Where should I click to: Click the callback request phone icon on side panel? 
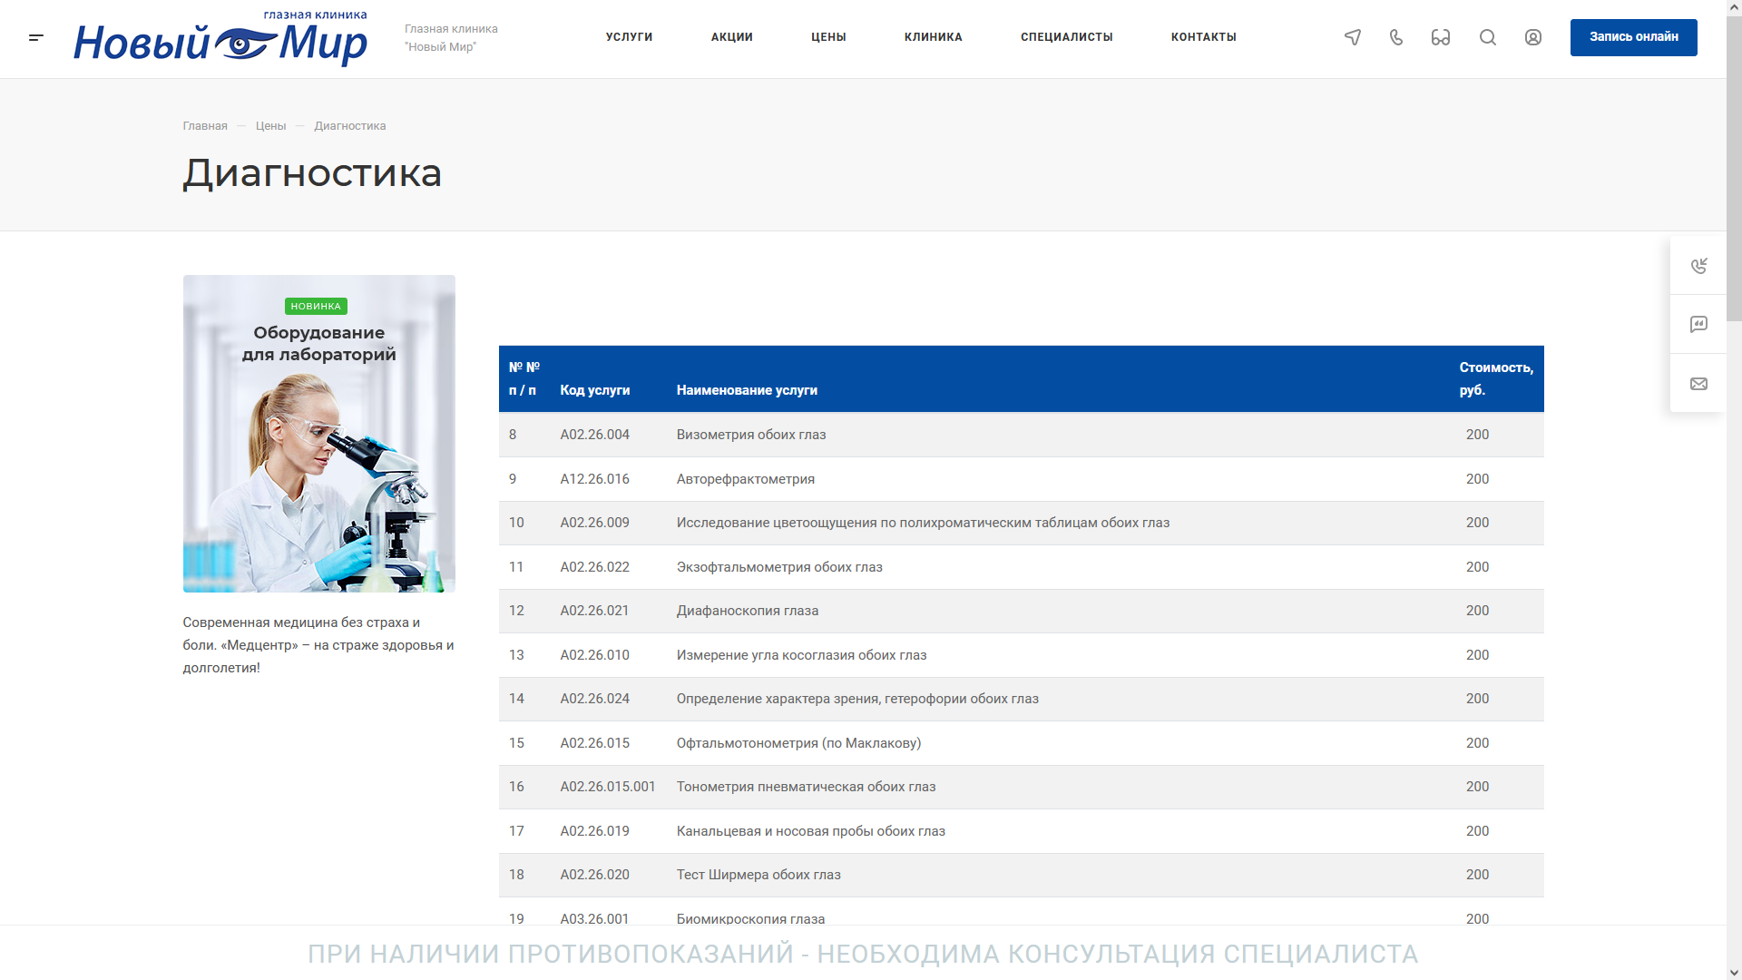[x=1698, y=265]
